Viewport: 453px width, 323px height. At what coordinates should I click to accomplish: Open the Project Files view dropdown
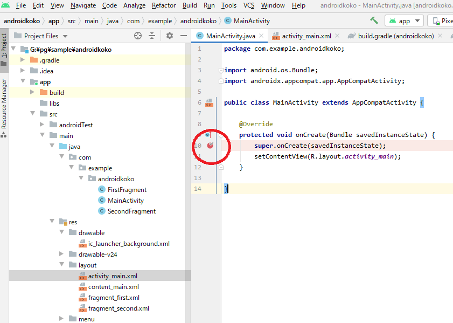65,36
